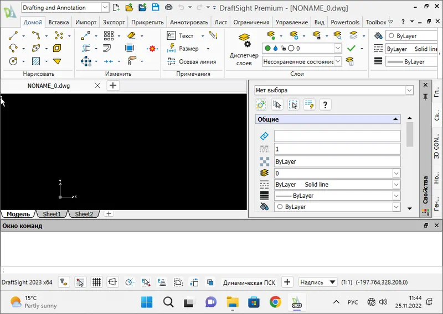Click the Pattern array tool

click(x=109, y=35)
